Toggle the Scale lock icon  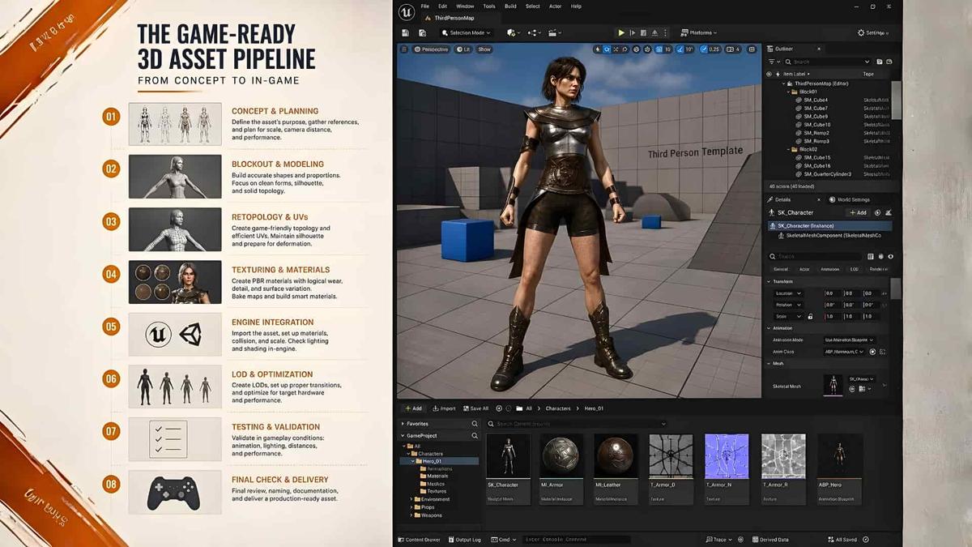point(810,316)
